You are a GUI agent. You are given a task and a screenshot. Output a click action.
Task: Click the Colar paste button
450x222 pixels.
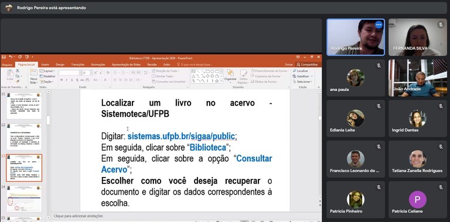[x=10, y=75]
